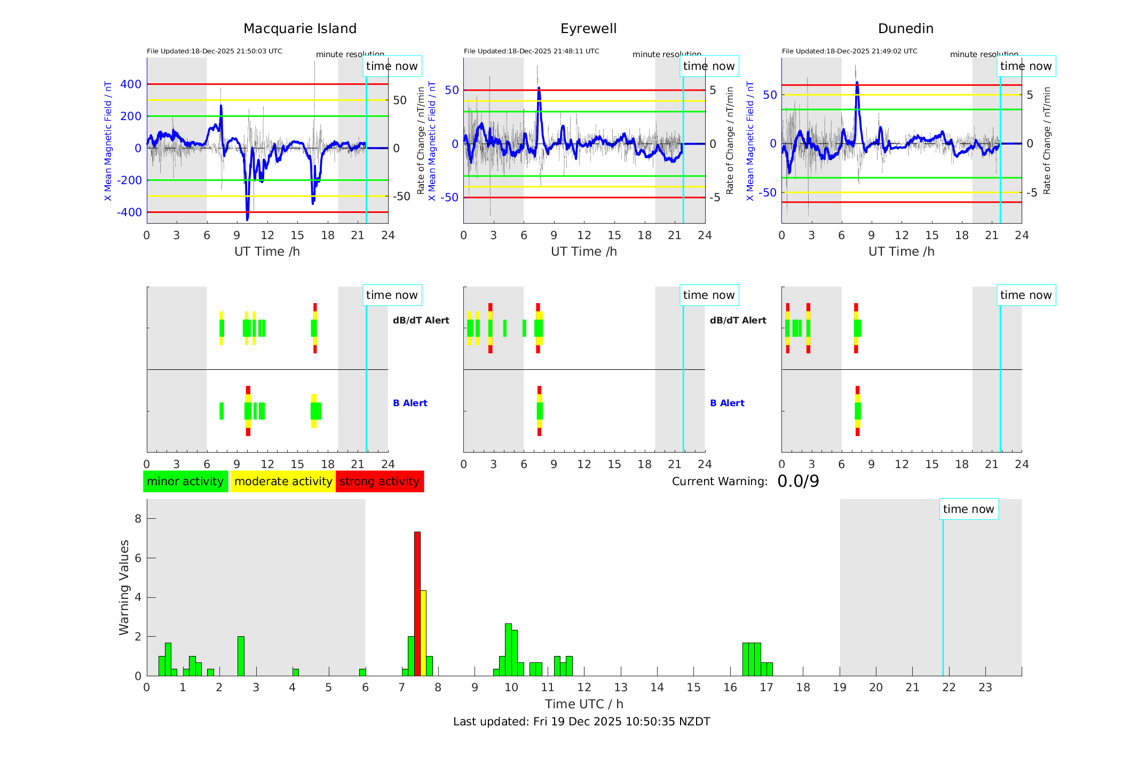Click the Warning Values axis label
The width and height of the screenshot is (1130, 767).
124,587
